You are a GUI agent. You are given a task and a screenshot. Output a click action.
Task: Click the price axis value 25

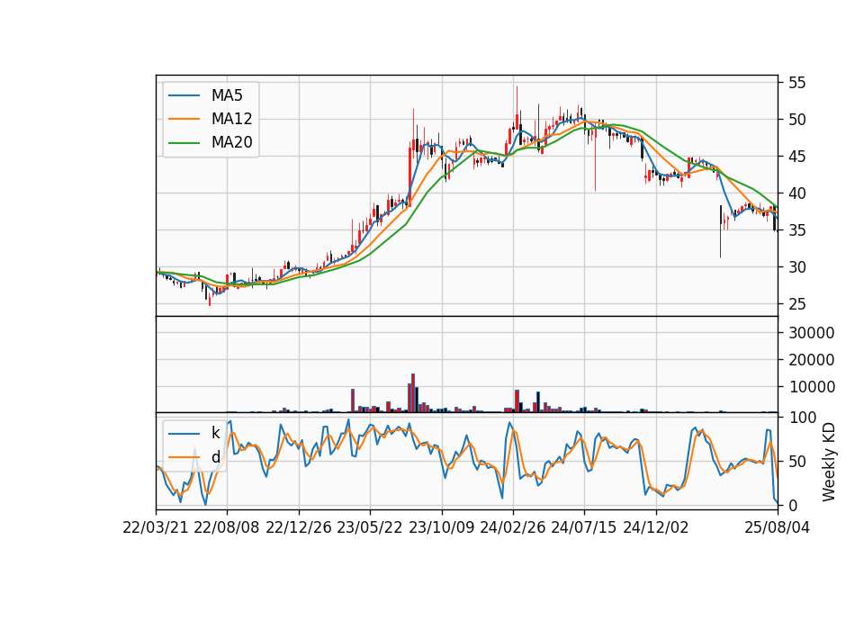click(x=797, y=304)
